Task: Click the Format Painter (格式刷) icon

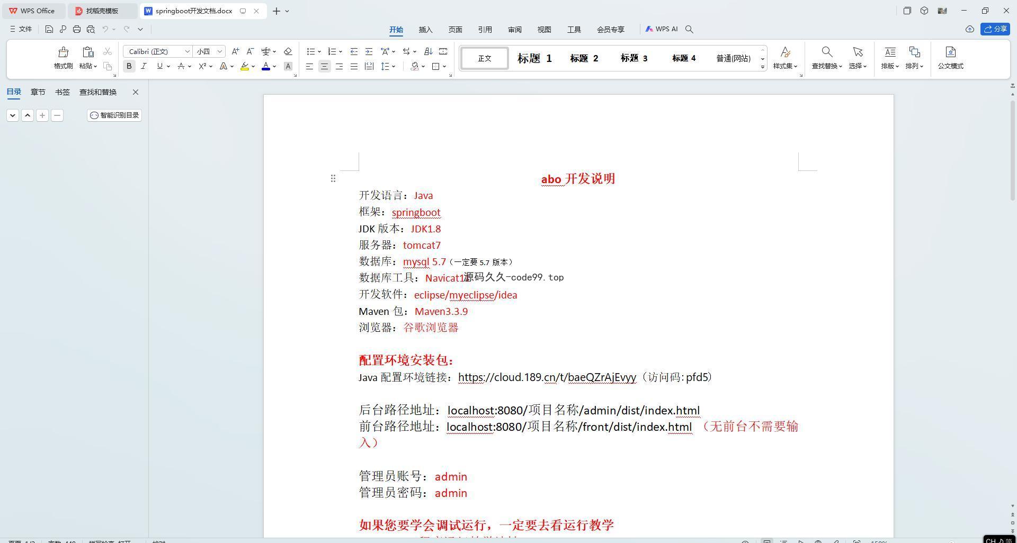Action: (x=63, y=52)
